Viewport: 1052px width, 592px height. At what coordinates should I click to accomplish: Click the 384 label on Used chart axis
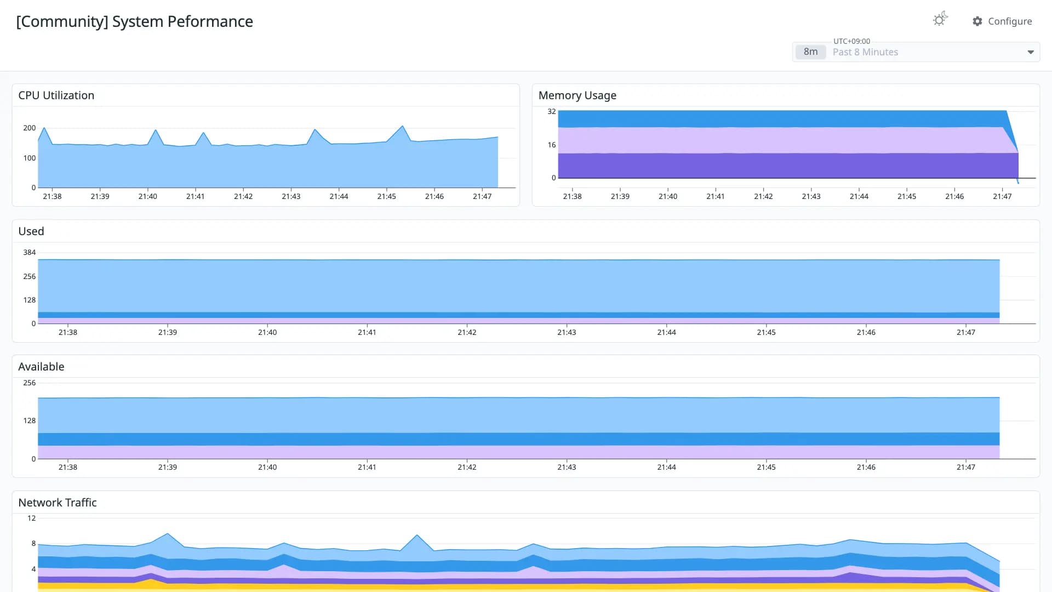coord(29,253)
